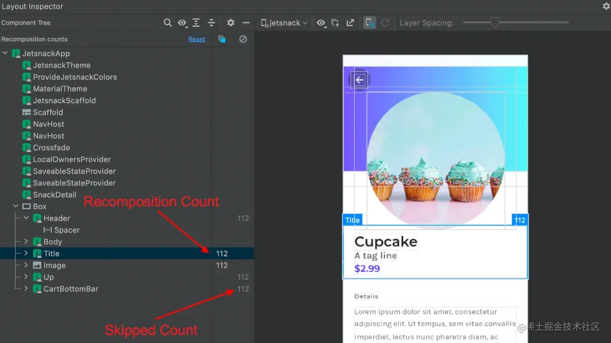The width and height of the screenshot is (611, 343).
Task: Export snapshot icon in the toolbar
Action: point(350,23)
